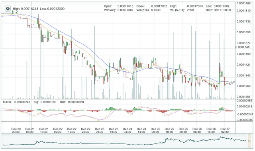Click the Dec 22 12:30 time label
The height and width of the screenshot is (151, 255).
(72, 130)
